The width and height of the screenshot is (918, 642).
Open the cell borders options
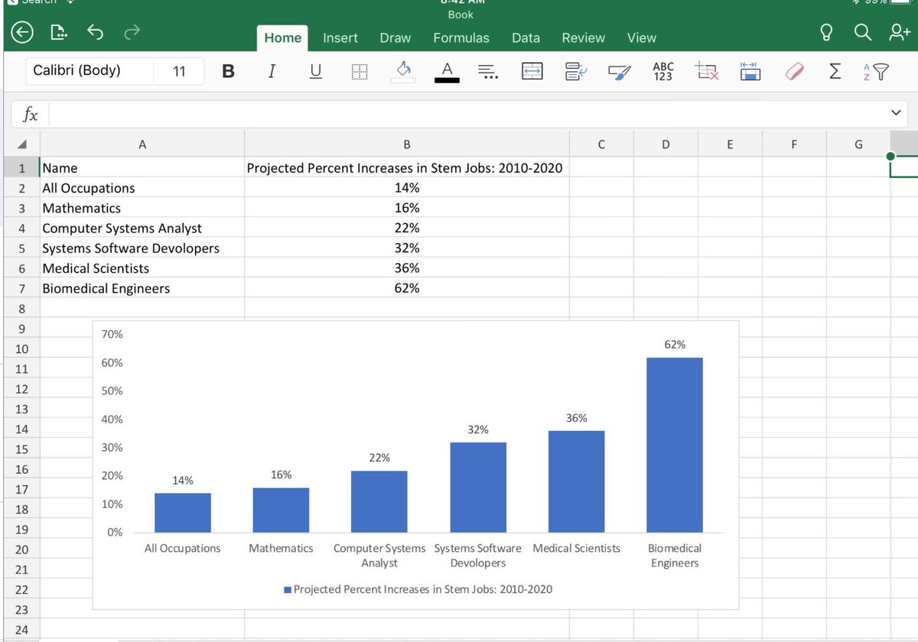point(359,72)
